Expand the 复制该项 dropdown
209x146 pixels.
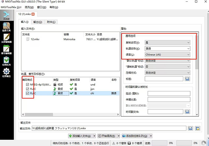168,42
